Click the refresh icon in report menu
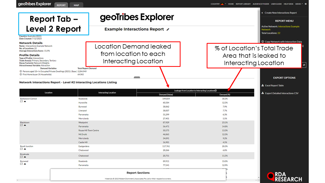Screen dimensions: 325x183 (x=304, y=65)
